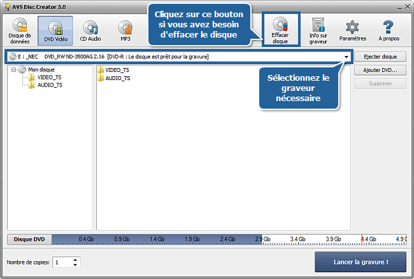Click the Supprimer button
This screenshot has height=279, width=414.
380,83
